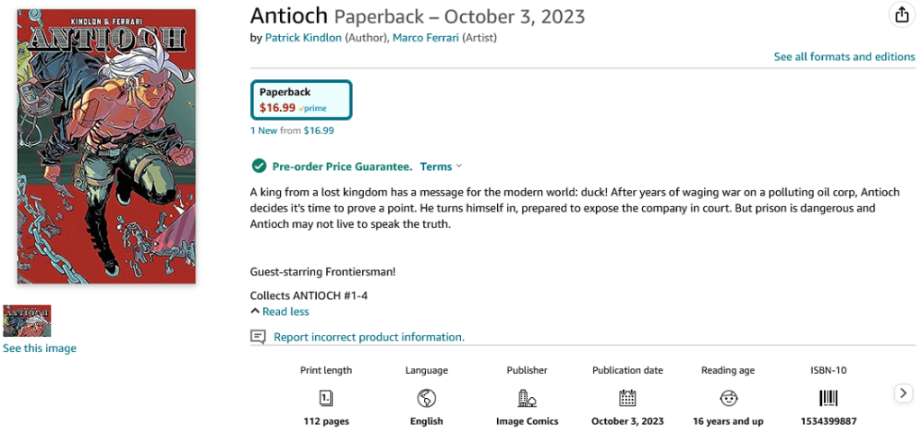922x434 pixels.
Task: Click the share icon at top right
Action: [900, 14]
